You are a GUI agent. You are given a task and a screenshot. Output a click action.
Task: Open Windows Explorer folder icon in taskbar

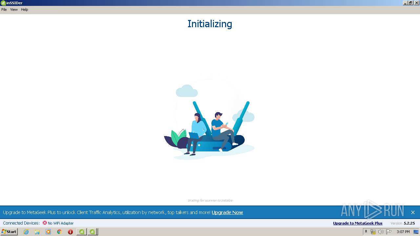pyautogui.click(x=37, y=232)
